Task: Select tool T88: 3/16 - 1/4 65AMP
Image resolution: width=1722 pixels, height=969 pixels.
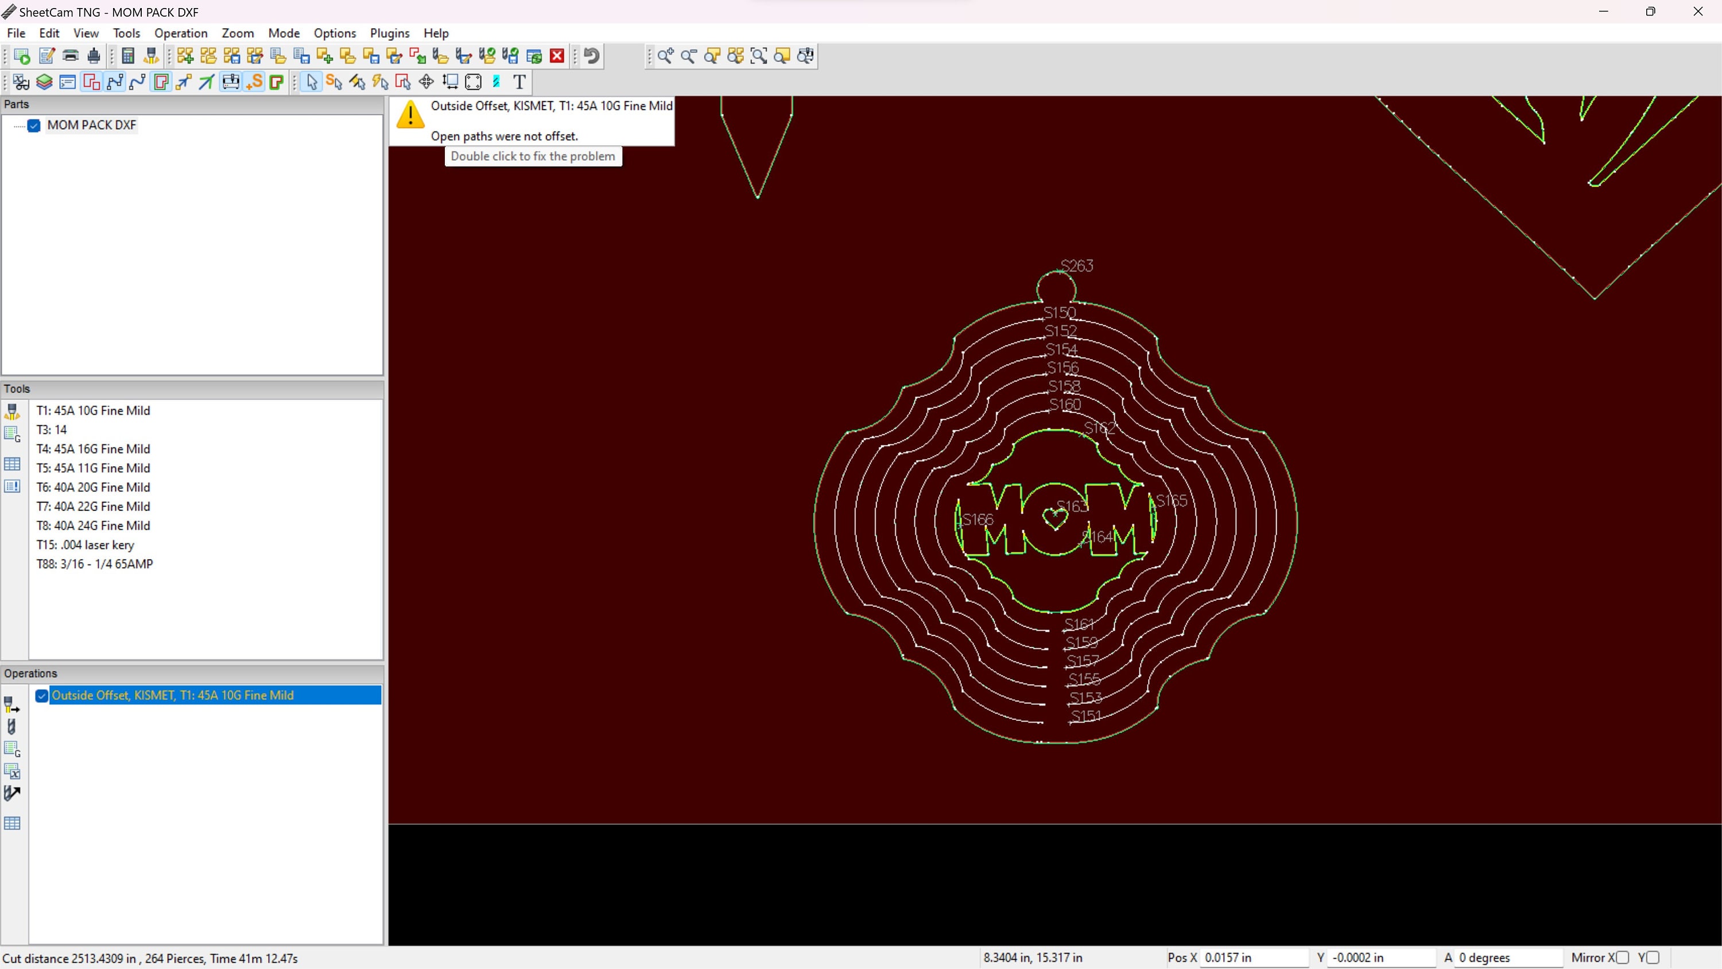Action: pyautogui.click(x=94, y=564)
